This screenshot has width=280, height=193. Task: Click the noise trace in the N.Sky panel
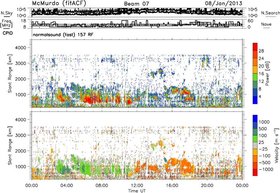tap(137, 12)
